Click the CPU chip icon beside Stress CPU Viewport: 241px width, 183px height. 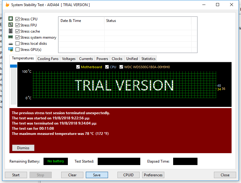(x=11, y=19)
